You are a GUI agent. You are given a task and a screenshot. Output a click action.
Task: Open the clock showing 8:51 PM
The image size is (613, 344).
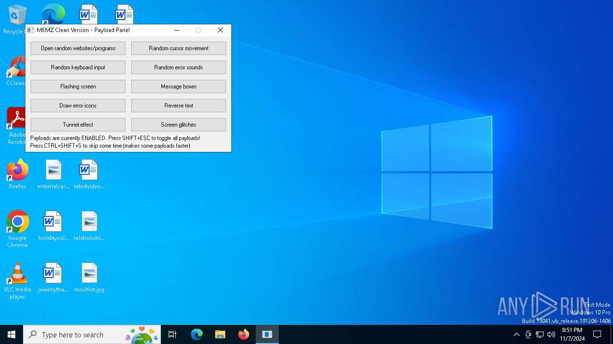[572, 334]
